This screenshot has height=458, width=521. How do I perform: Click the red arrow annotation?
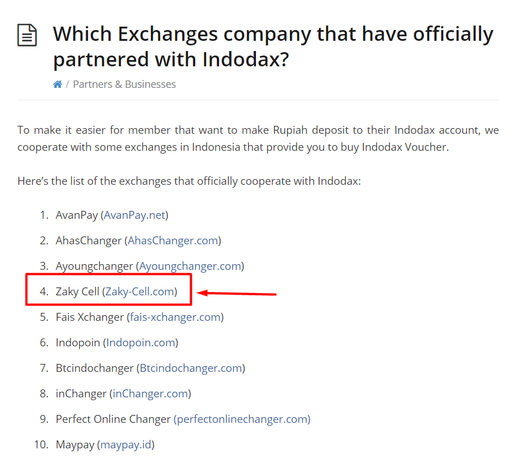pos(237,294)
